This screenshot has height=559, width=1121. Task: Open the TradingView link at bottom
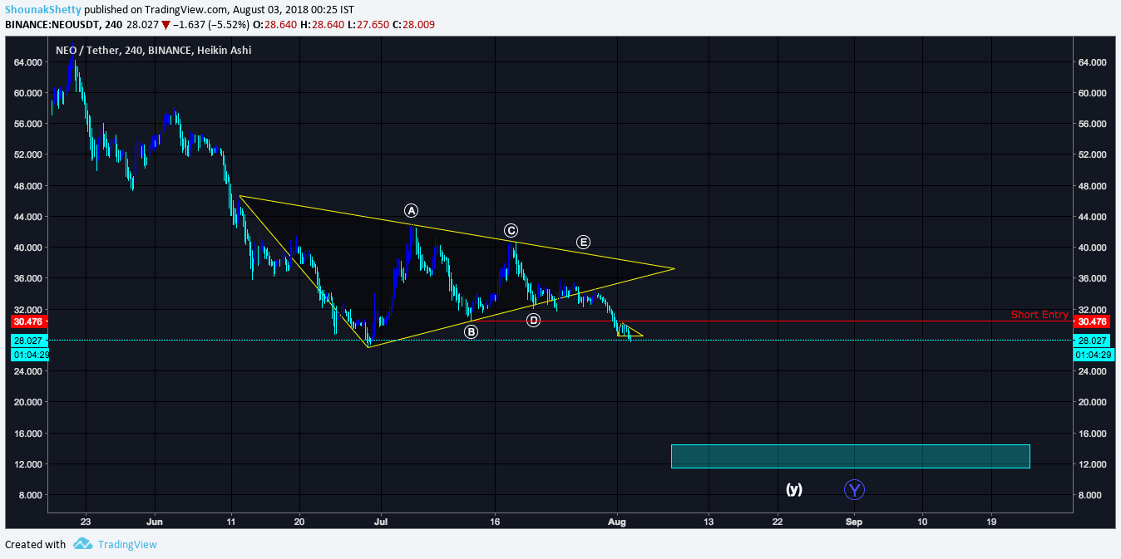tap(127, 545)
